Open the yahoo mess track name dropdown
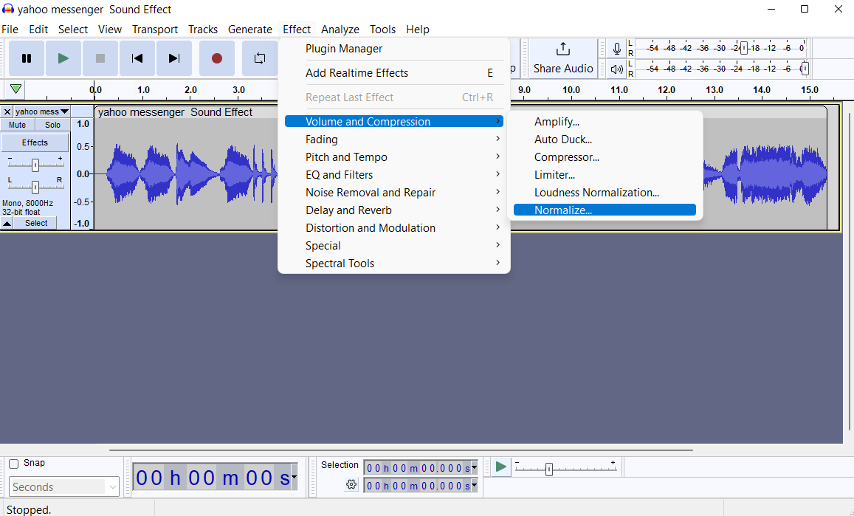The width and height of the screenshot is (854, 516). tap(41, 112)
